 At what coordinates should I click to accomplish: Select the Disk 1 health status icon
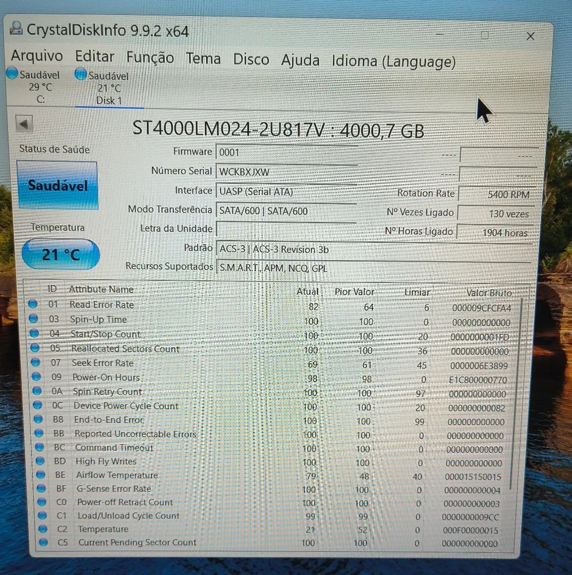[x=81, y=74]
